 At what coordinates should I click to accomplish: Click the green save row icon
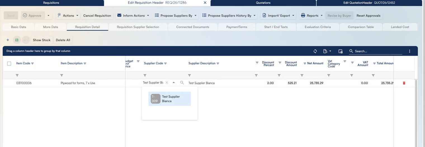(17, 40)
